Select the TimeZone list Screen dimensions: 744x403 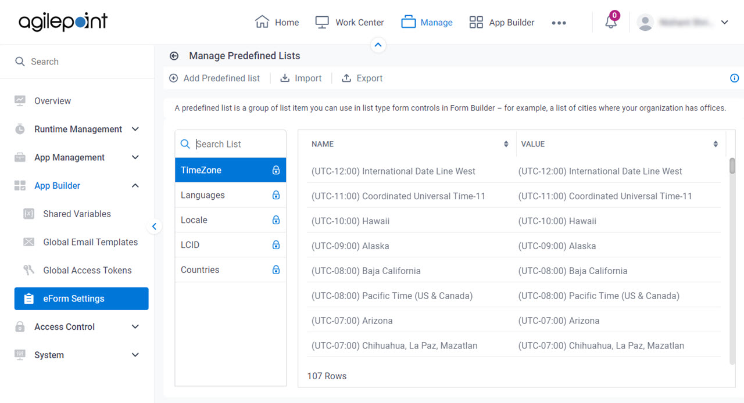(x=231, y=170)
